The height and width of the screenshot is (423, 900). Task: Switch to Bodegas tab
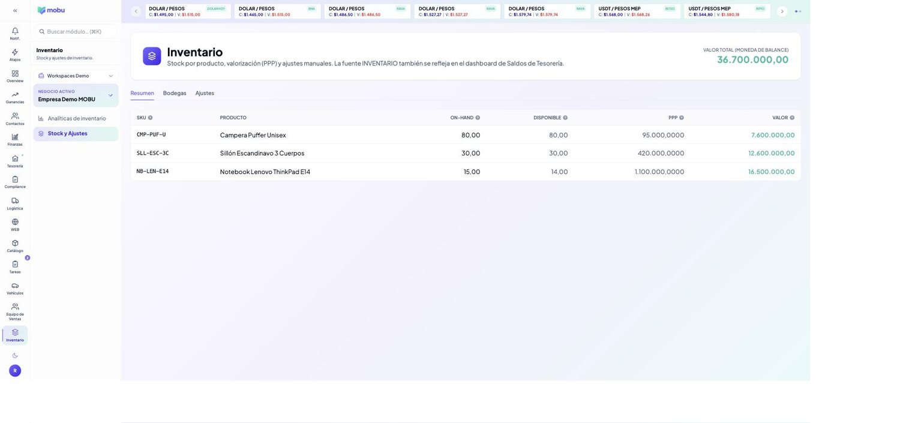[x=175, y=93]
